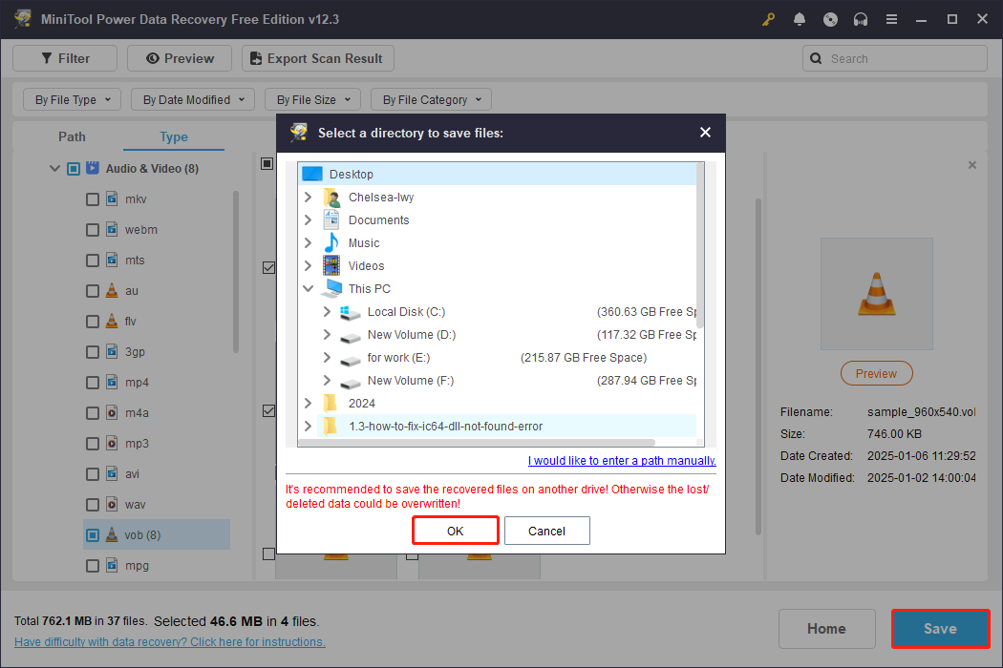Click the 2024 folder icon
Screen dimensions: 1003x668
[x=331, y=404]
